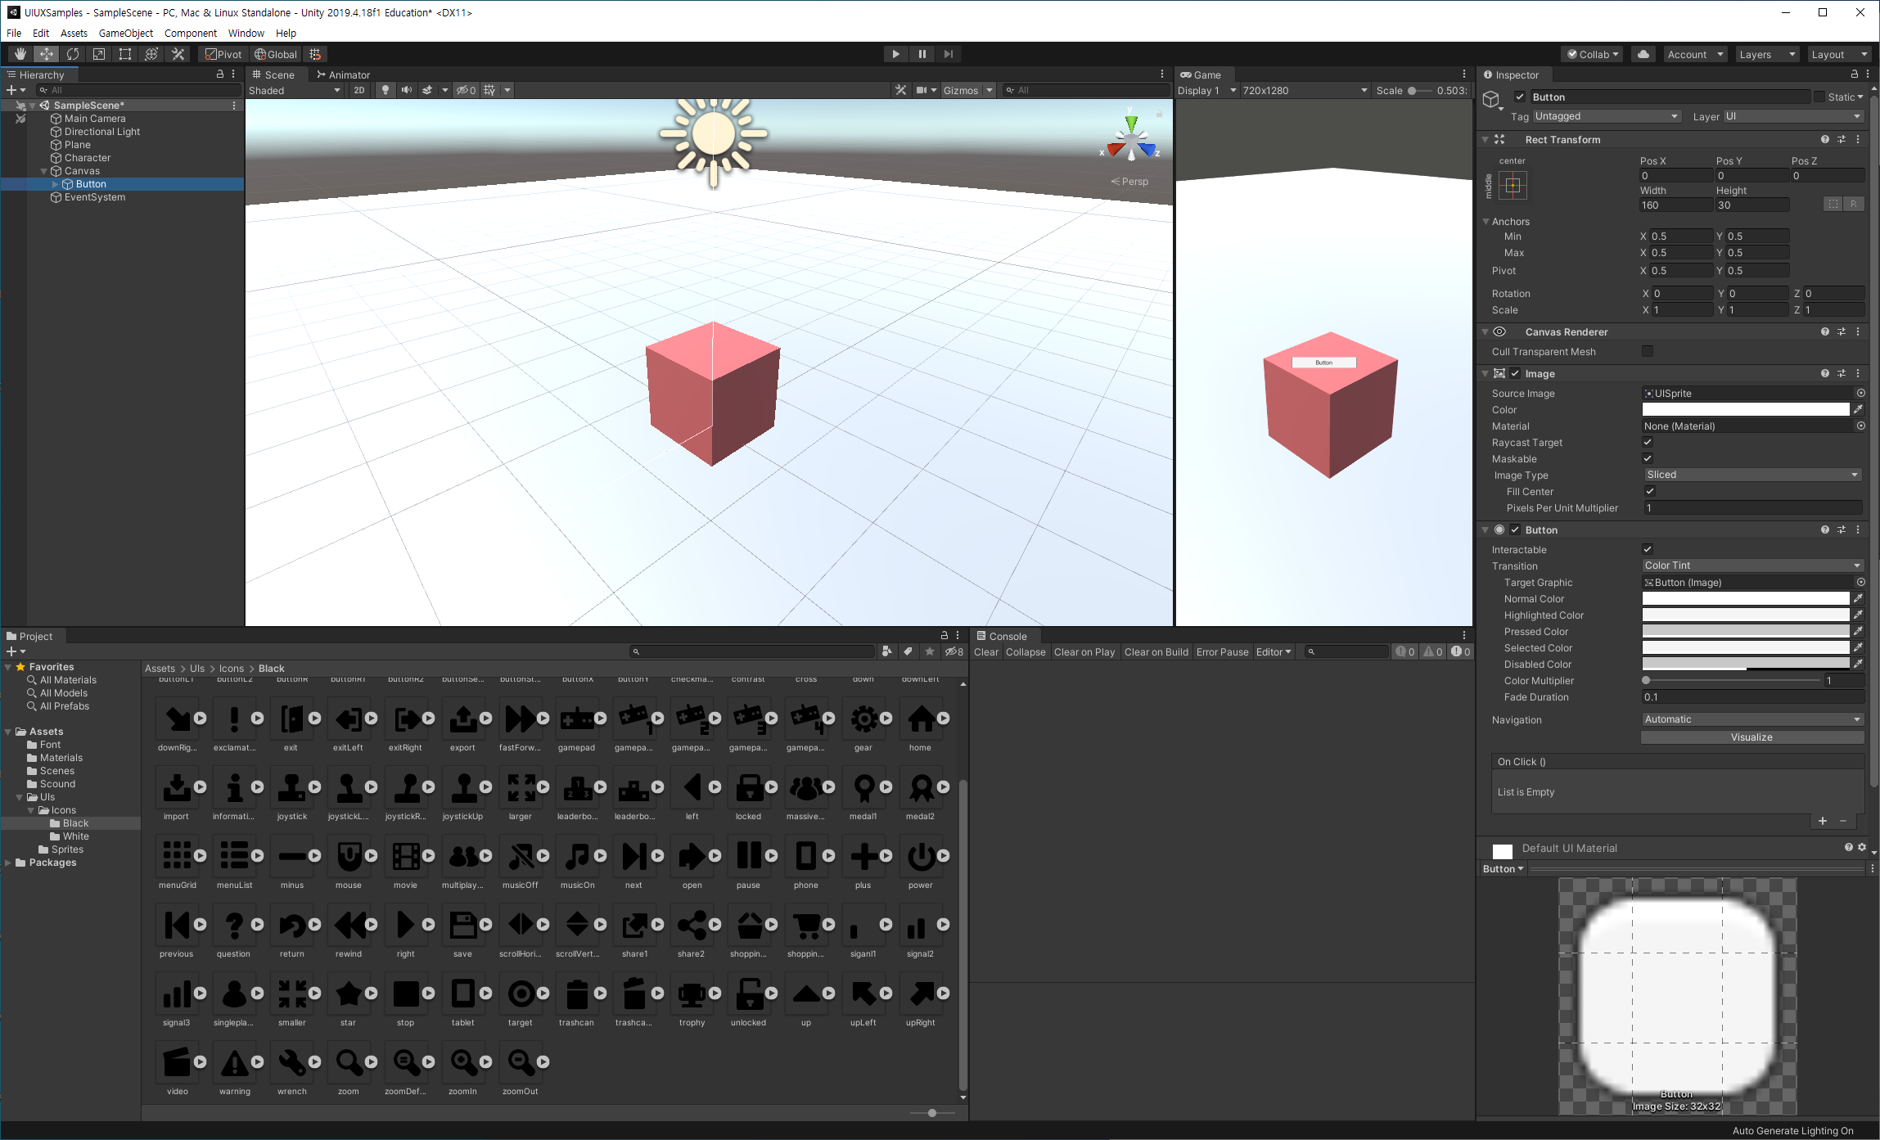This screenshot has height=1140, width=1880.
Task: Disable the Interactable checkbox
Action: pos(1648,549)
